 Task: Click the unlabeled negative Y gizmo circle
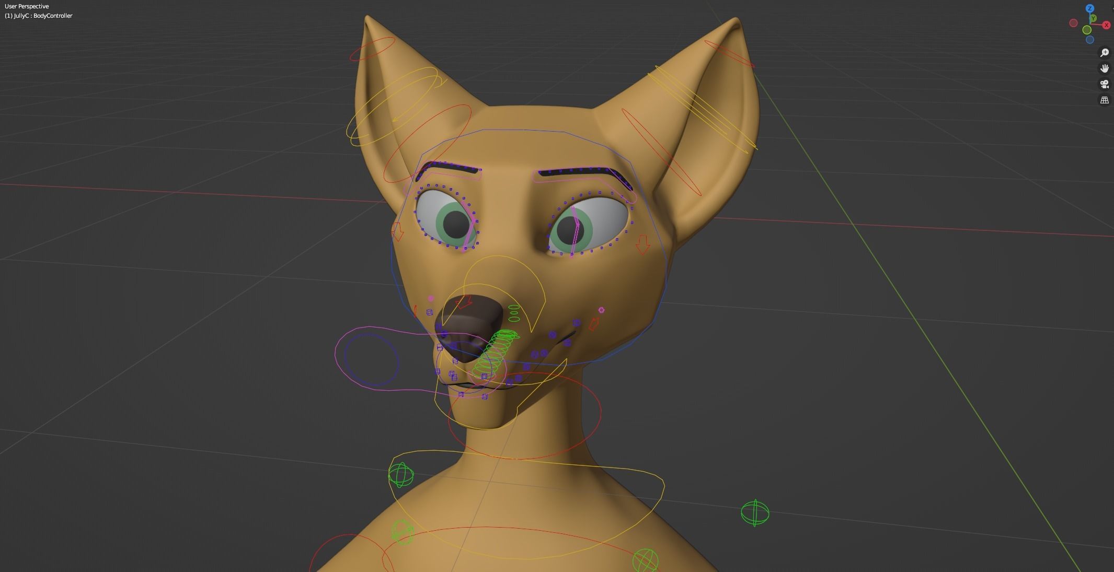[1087, 30]
